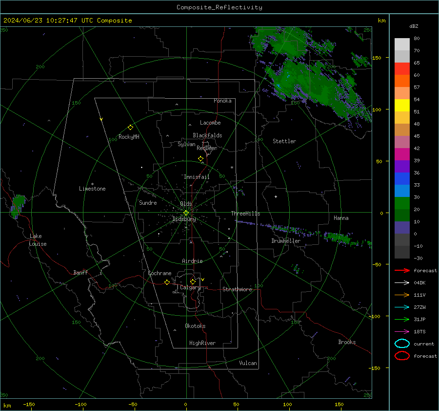This screenshot has height=411, width=439.
Task: Click the orange 111V arrow in legend
Action: 402,295
